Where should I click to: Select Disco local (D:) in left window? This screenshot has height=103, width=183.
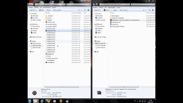point(37,45)
